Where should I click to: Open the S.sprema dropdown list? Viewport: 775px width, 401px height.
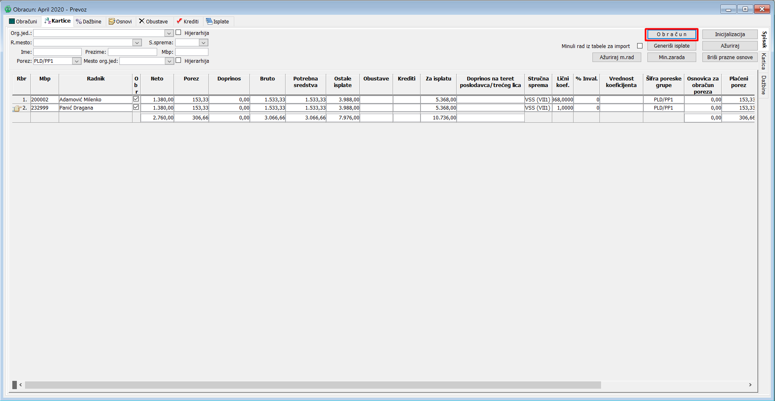point(203,43)
